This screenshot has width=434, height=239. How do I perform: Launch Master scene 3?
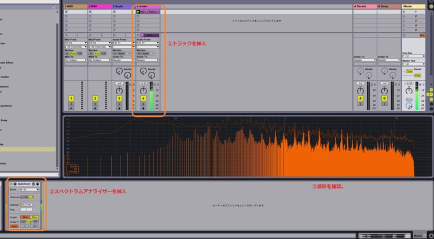point(404,21)
